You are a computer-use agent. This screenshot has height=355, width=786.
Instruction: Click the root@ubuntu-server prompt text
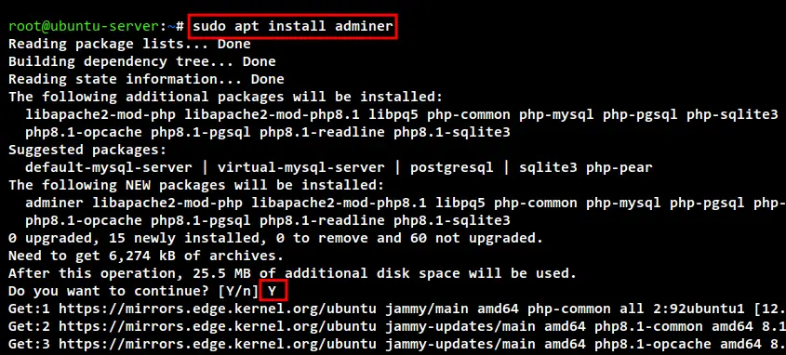84,27
